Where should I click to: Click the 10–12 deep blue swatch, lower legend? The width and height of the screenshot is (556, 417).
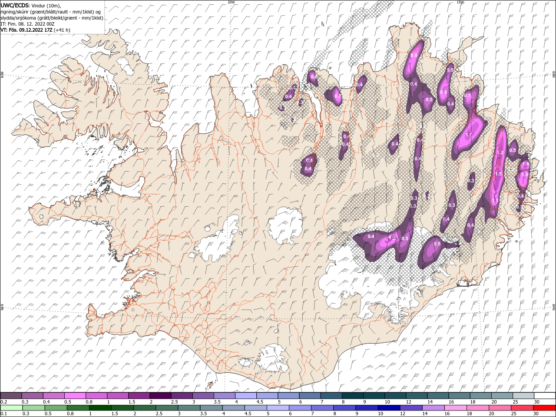[388, 408]
